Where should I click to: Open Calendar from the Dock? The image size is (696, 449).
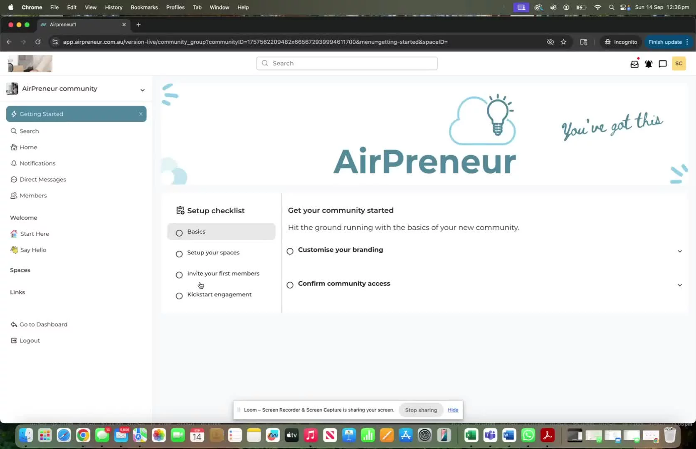coord(197,435)
